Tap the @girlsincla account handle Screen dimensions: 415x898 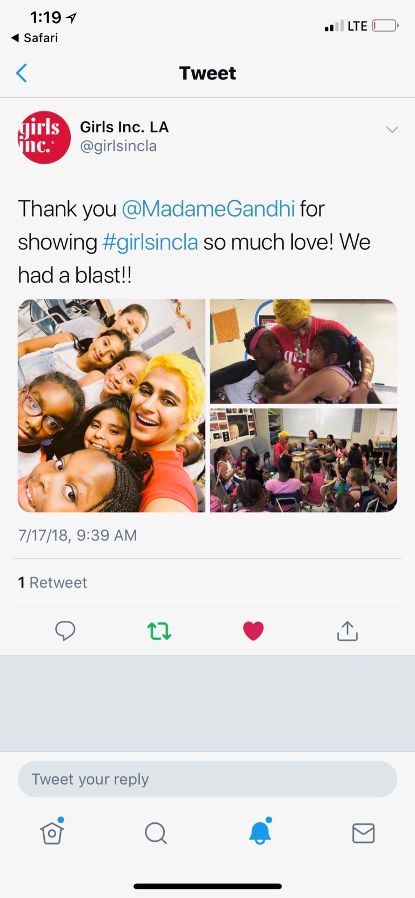click(118, 146)
